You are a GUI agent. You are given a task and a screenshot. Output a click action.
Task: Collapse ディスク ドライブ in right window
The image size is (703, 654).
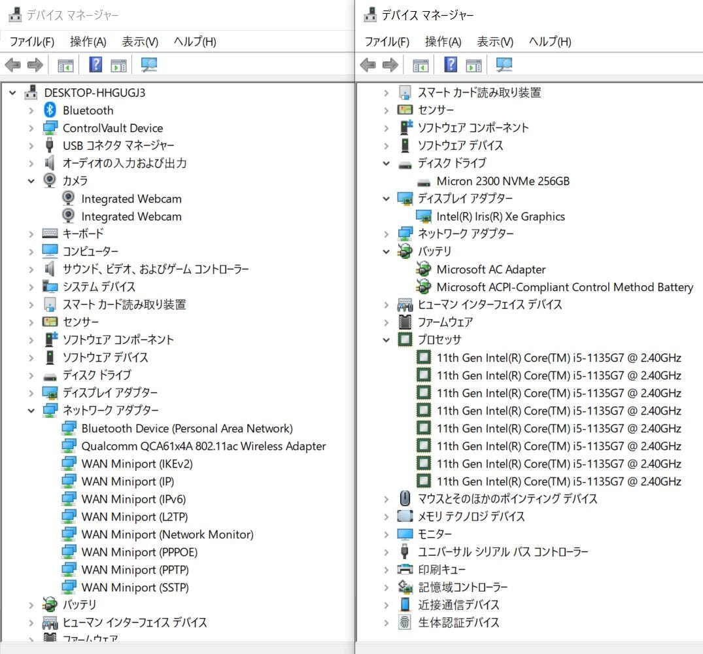pyautogui.click(x=386, y=163)
